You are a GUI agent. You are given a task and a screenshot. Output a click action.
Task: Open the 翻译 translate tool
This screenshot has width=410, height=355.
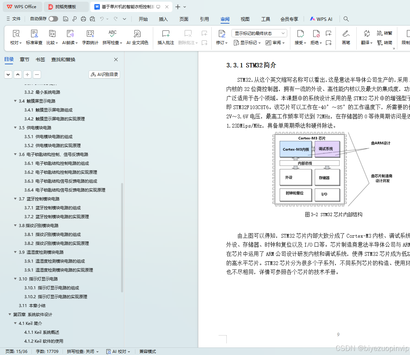coord(366,37)
